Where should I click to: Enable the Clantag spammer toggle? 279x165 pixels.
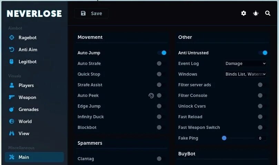pyautogui.click(x=161, y=158)
